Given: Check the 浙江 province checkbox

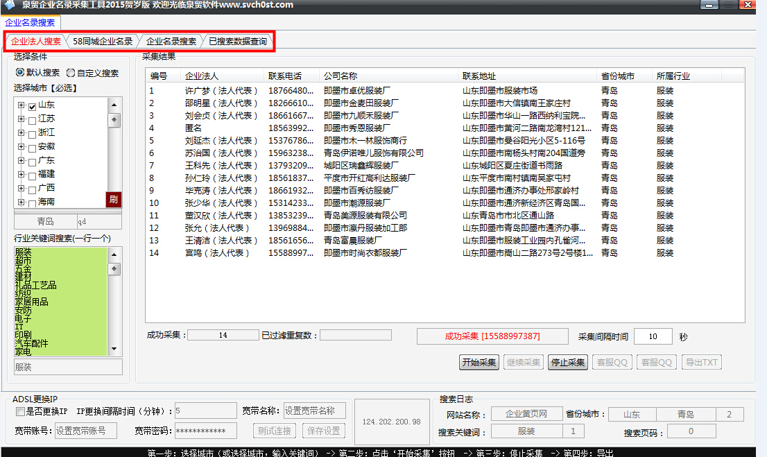Looking at the screenshot, I should pos(33,134).
